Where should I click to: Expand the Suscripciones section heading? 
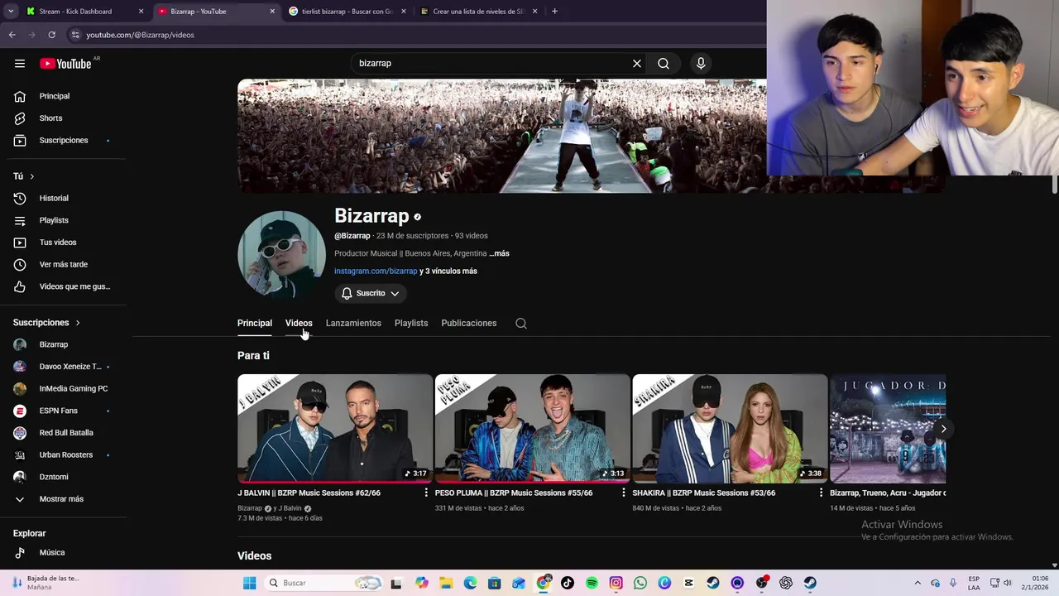point(46,323)
